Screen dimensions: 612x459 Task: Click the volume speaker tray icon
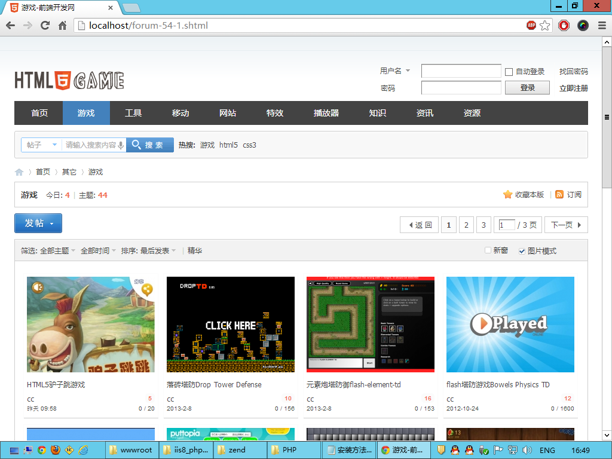click(x=527, y=450)
